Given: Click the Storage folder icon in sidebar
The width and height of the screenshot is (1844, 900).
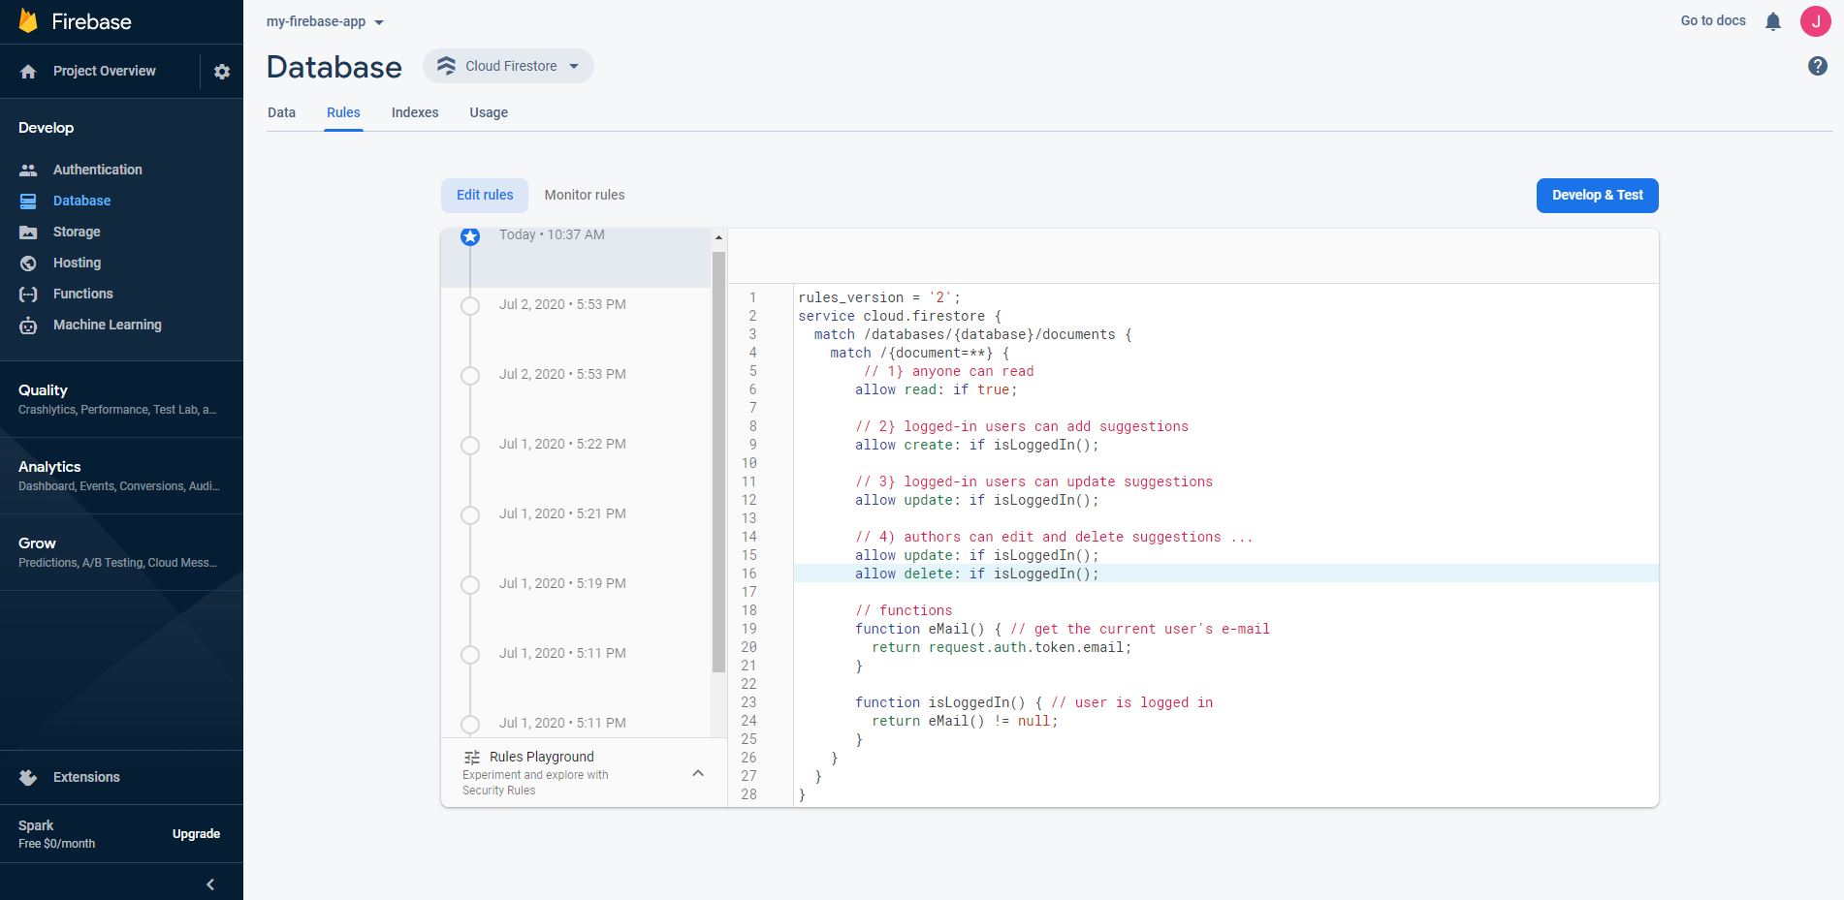Looking at the screenshot, I should [x=28, y=233].
